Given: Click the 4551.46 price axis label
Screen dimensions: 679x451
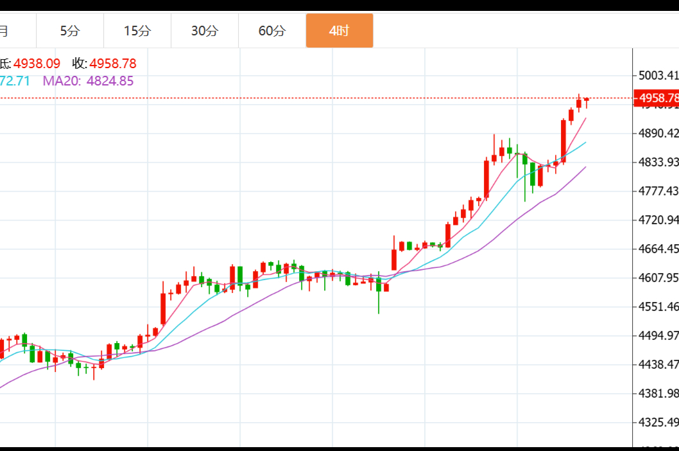Looking at the screenshot, I should (658, 307).
